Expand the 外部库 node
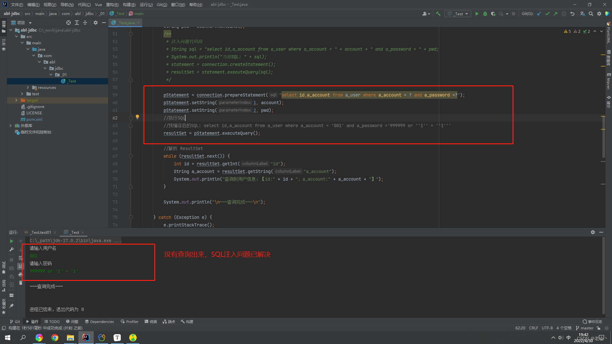The image size is (612, 344). click(11, 126)
